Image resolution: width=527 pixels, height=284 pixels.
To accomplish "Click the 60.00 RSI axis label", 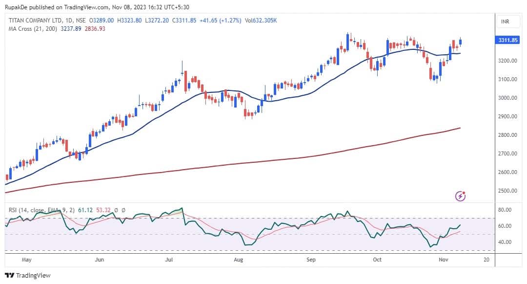I will (x=505, y=226).
